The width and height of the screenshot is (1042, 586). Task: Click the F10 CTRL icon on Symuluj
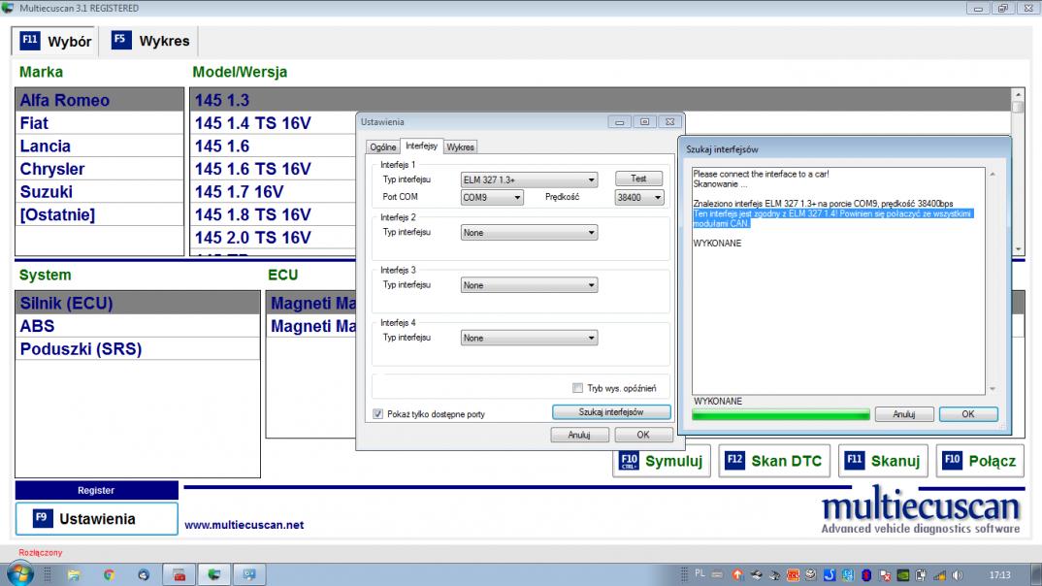coord(629,461)
